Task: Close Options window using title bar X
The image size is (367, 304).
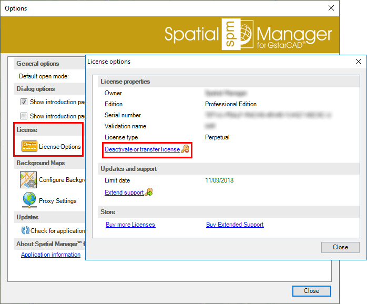Action: 331,8
